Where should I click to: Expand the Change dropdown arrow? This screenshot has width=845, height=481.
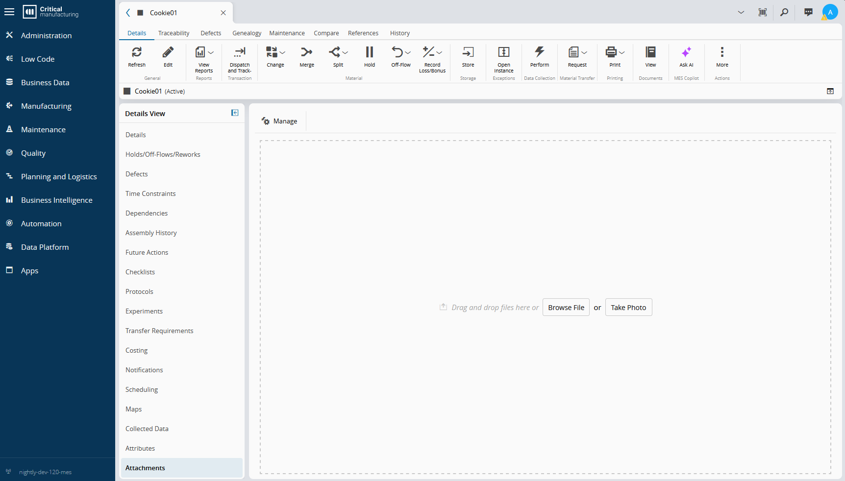282,52
